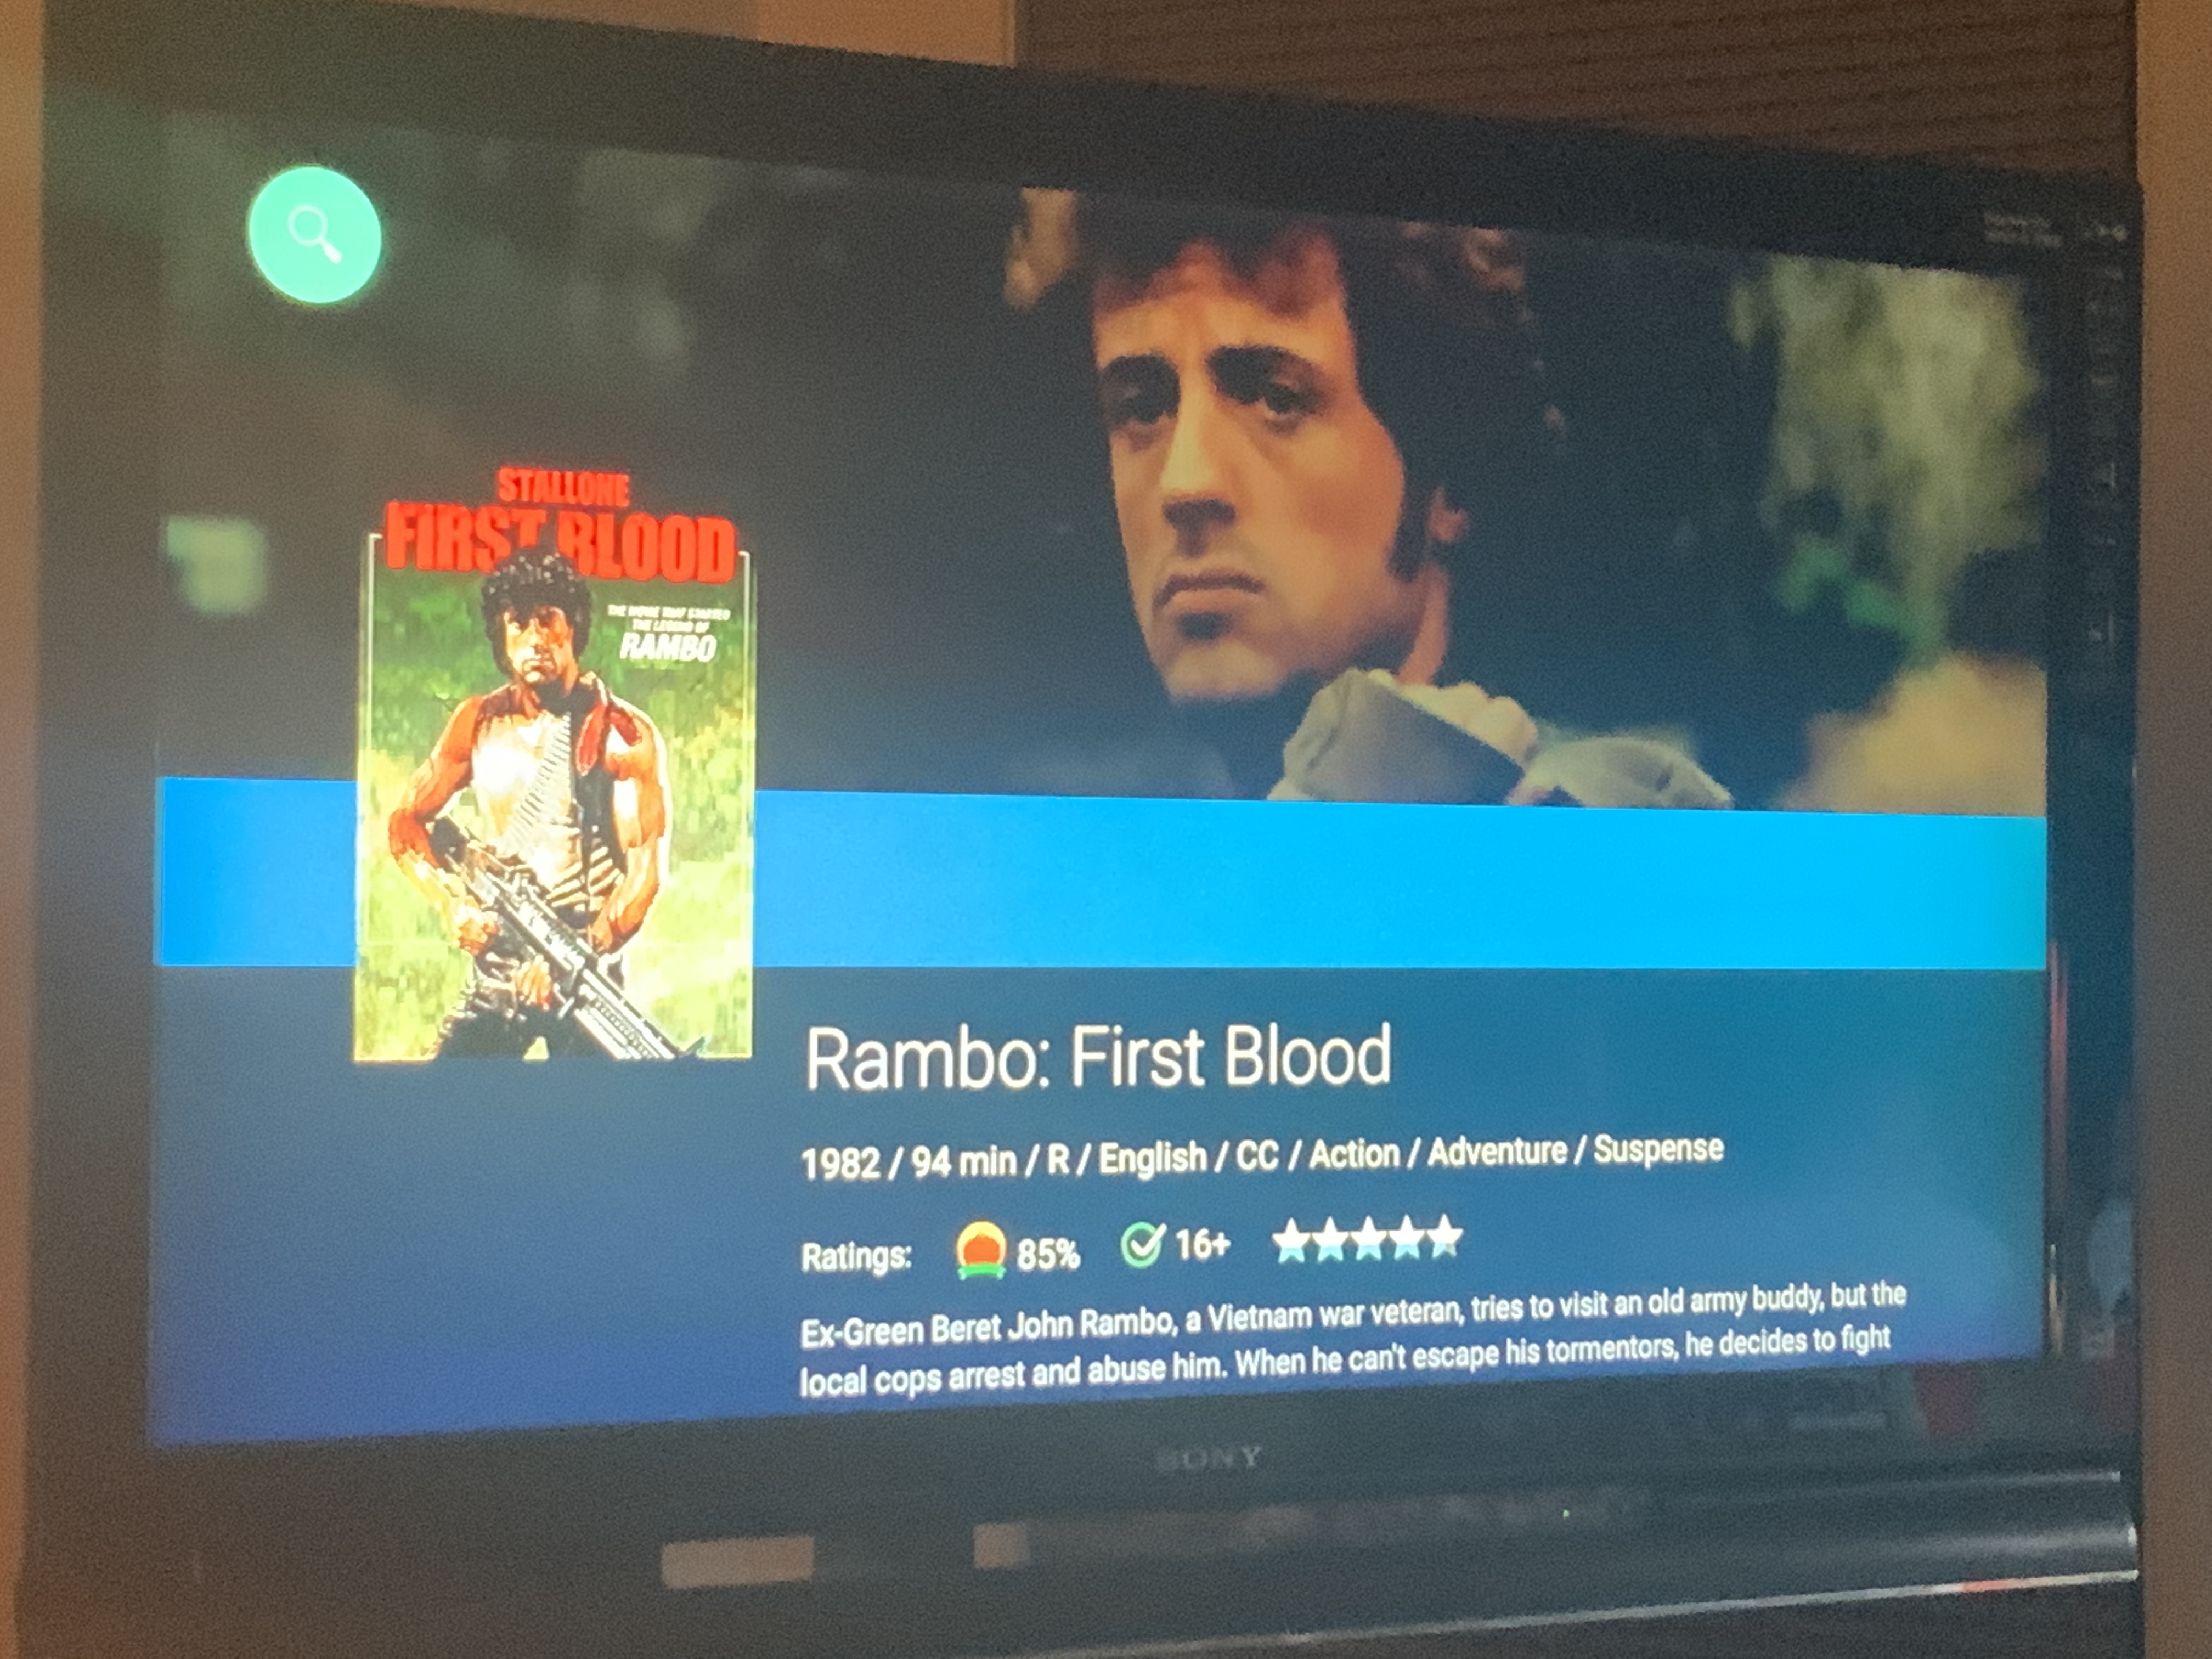Select the Action genre tag
2212x1659 pixels.
[1354, 1154]
